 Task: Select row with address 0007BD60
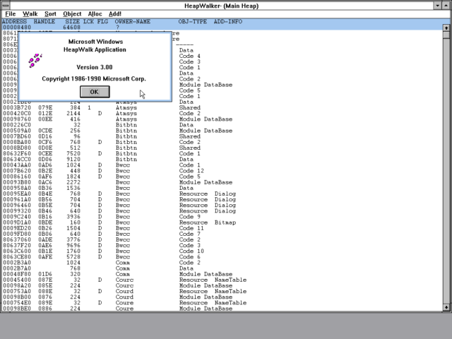(222, 136)
